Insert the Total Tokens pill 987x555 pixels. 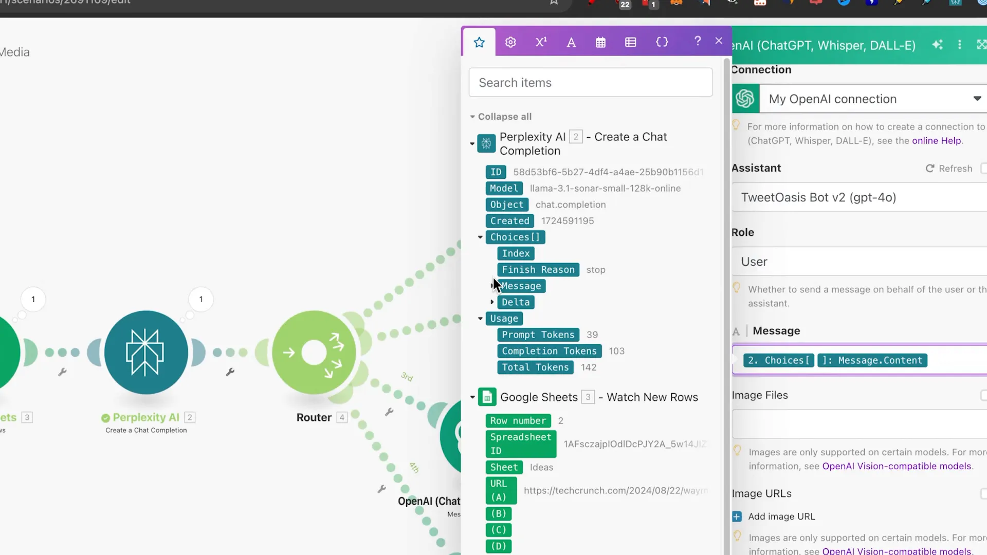tap(535, 367)
